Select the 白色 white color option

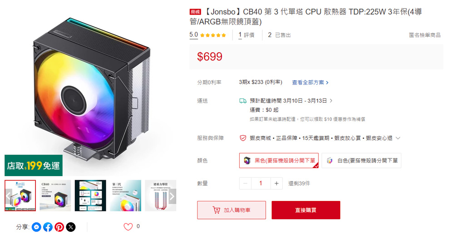click(x=361, y=160)
